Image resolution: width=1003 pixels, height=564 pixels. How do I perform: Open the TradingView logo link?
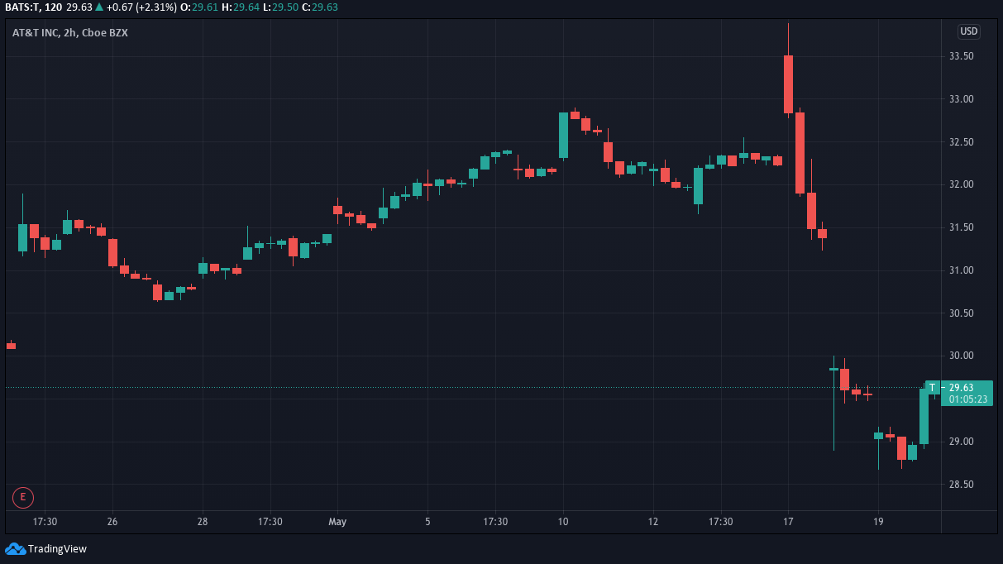(x=45, y=548)
